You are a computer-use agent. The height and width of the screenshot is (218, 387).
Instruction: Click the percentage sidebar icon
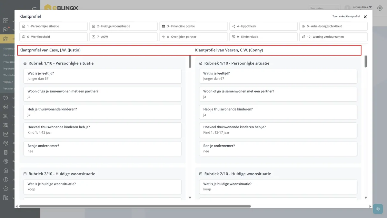6,161
